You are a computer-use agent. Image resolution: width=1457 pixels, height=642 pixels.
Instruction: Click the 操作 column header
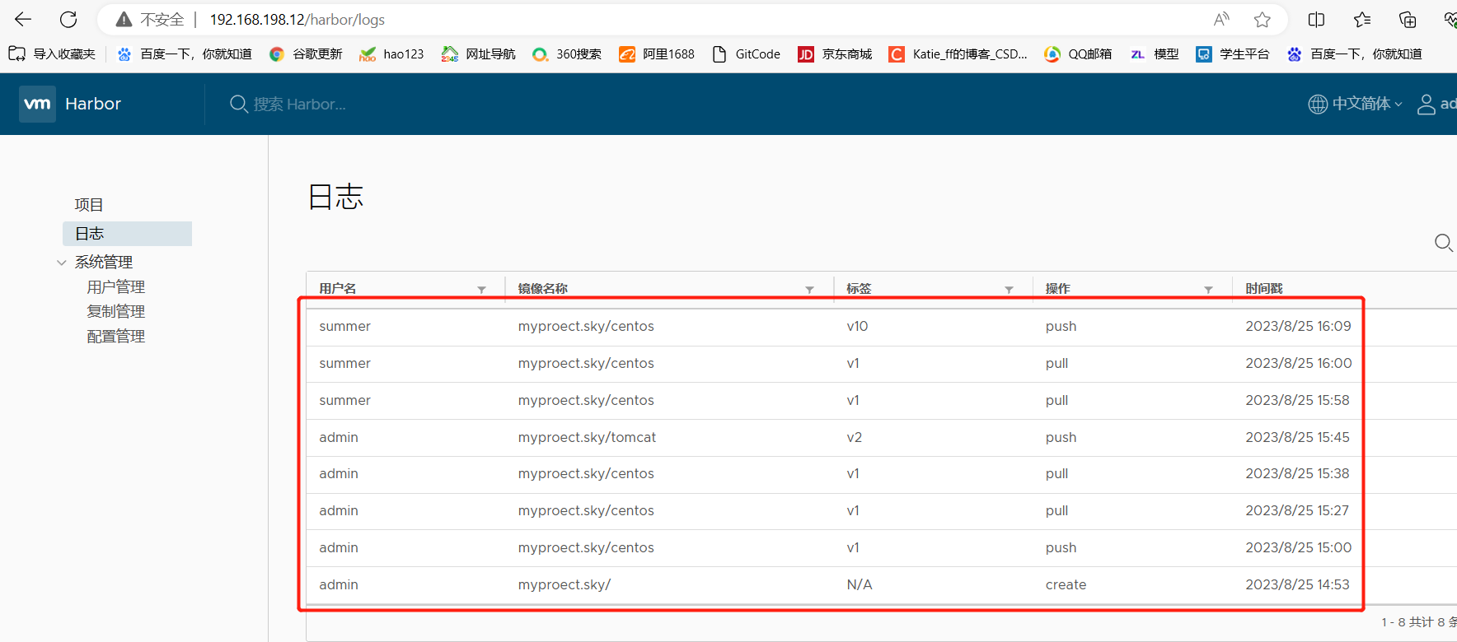pos(1058,289)
